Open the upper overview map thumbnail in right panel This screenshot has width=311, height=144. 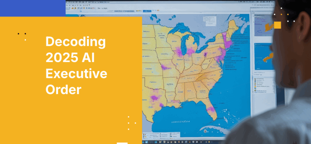(264, 26)
